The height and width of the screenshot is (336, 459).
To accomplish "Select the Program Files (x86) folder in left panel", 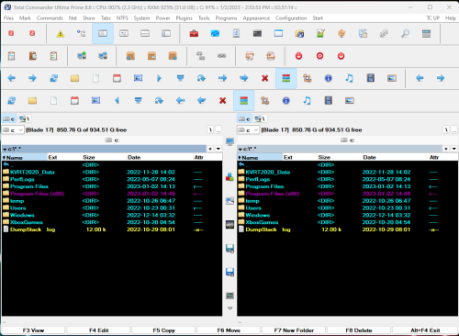I will coord(37,194).
